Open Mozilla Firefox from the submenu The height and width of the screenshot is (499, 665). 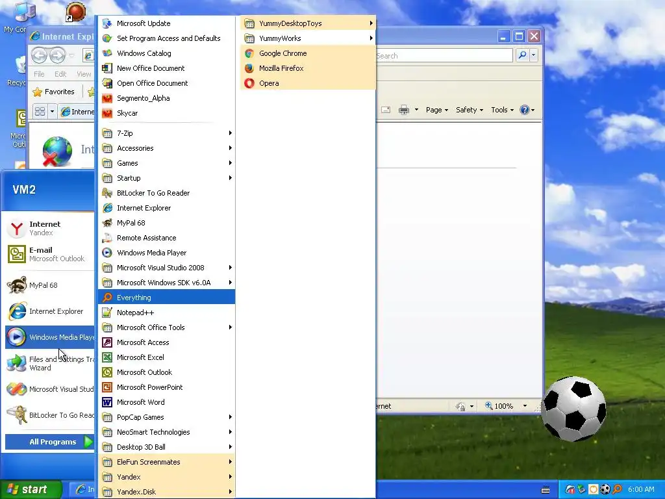(308, 68)
